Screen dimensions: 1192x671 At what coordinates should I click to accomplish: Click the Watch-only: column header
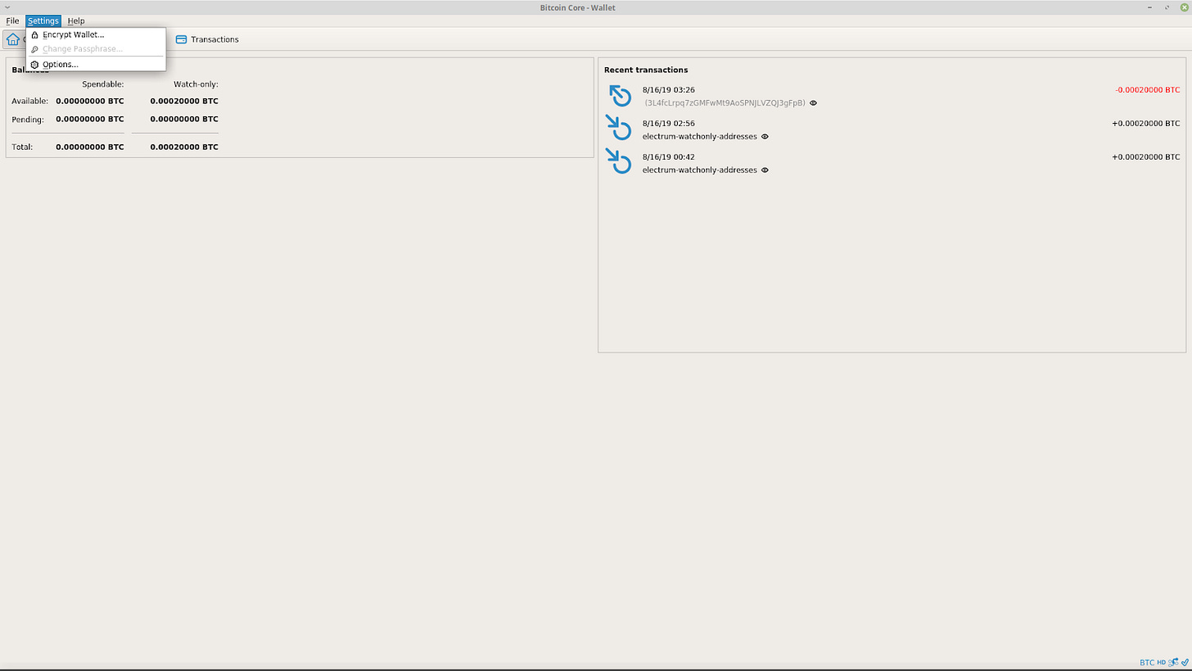click(196, 84)
